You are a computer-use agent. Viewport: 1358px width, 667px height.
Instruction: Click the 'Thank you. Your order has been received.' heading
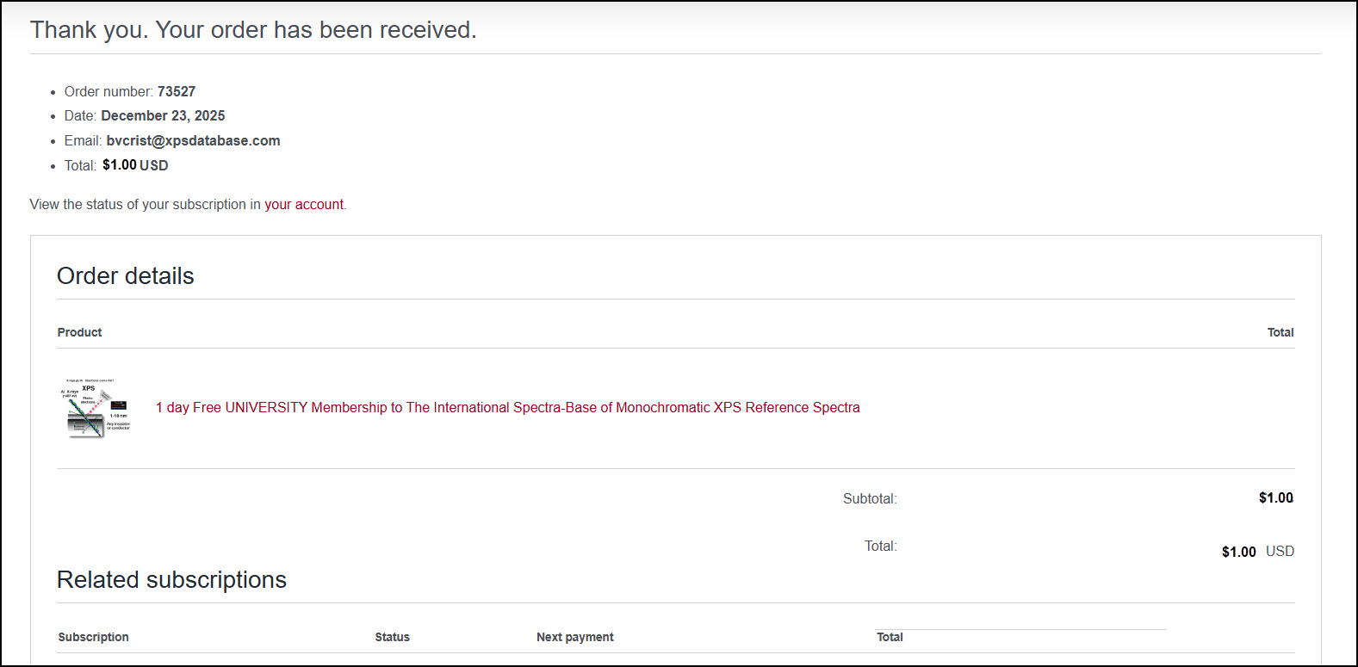point(253,30)
